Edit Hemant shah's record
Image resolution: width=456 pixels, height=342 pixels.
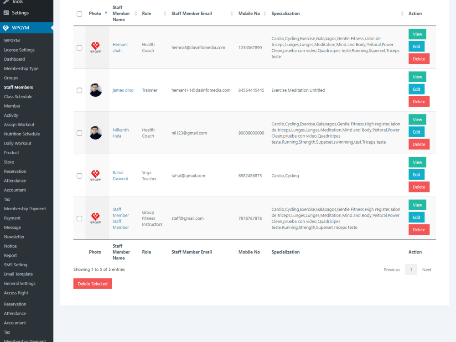click(x=416, y=47)
